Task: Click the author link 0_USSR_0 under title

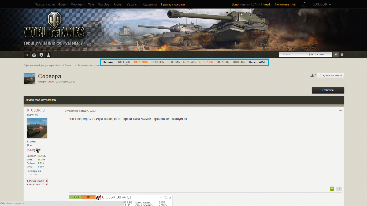Action: [51, 82]
